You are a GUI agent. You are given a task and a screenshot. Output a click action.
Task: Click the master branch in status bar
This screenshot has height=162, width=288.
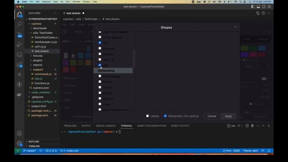point(30,151)
